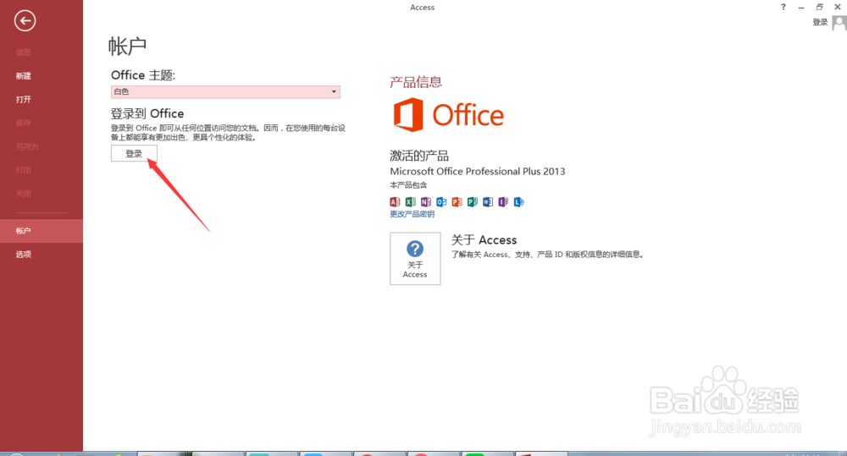
Task: Click the 产品信息 heading text
Action: [416, 82]
